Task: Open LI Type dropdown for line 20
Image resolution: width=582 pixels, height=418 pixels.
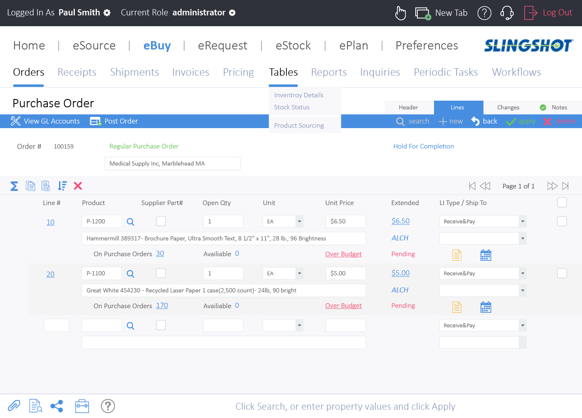Action: click(523, 273)
